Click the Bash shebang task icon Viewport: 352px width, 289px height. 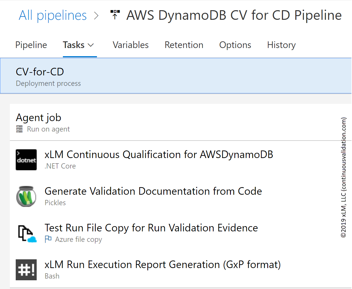pos(26,270)
